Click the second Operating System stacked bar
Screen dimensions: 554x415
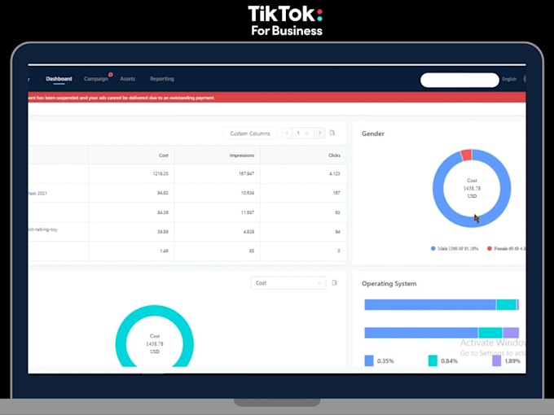click(442, 333)
